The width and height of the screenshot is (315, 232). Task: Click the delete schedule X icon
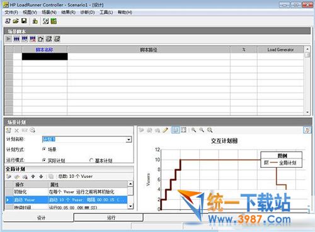tap(16, 130)
